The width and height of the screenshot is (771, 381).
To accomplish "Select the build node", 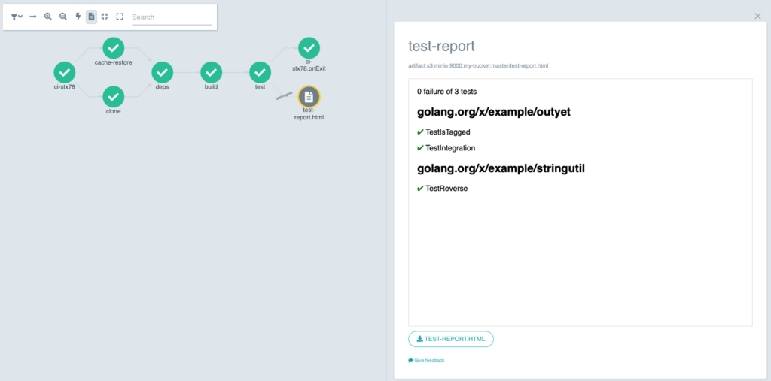I will pyautogui.click(x=211, y=73).
